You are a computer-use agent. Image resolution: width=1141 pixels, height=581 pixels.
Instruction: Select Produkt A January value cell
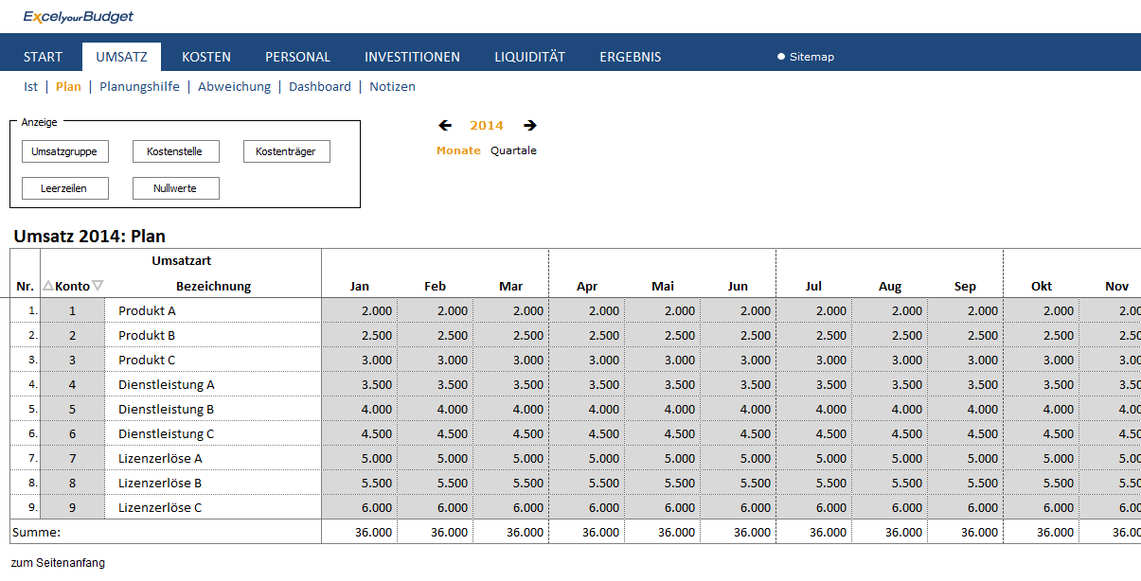[360, 310]
